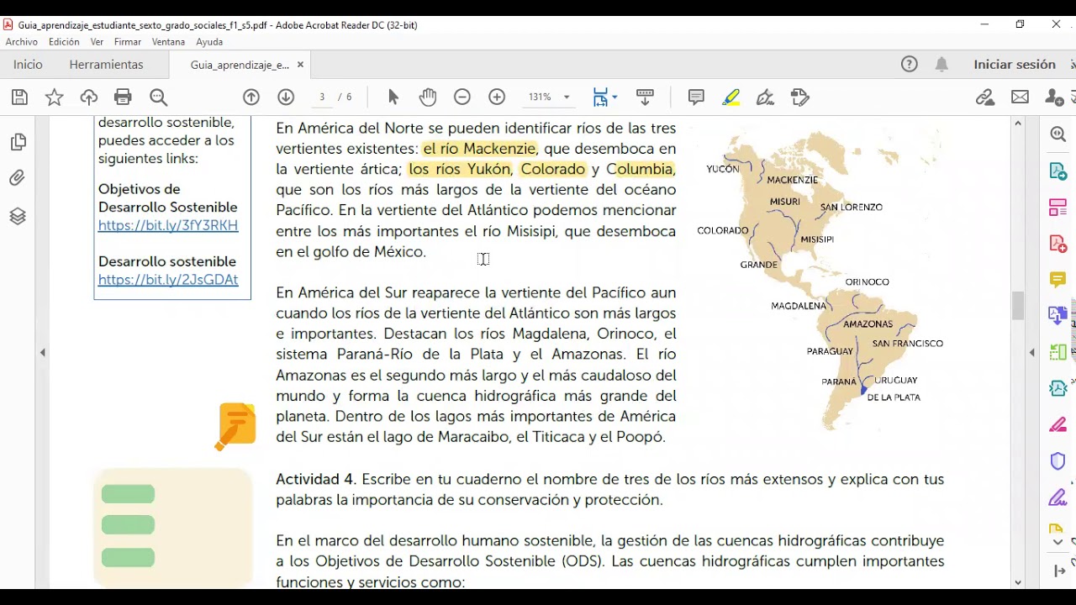Click highlighted text 'el río Mackenzie'

[480, 149]
